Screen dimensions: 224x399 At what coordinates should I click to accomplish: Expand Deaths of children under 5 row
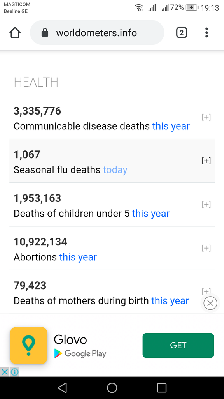point(206,204)
